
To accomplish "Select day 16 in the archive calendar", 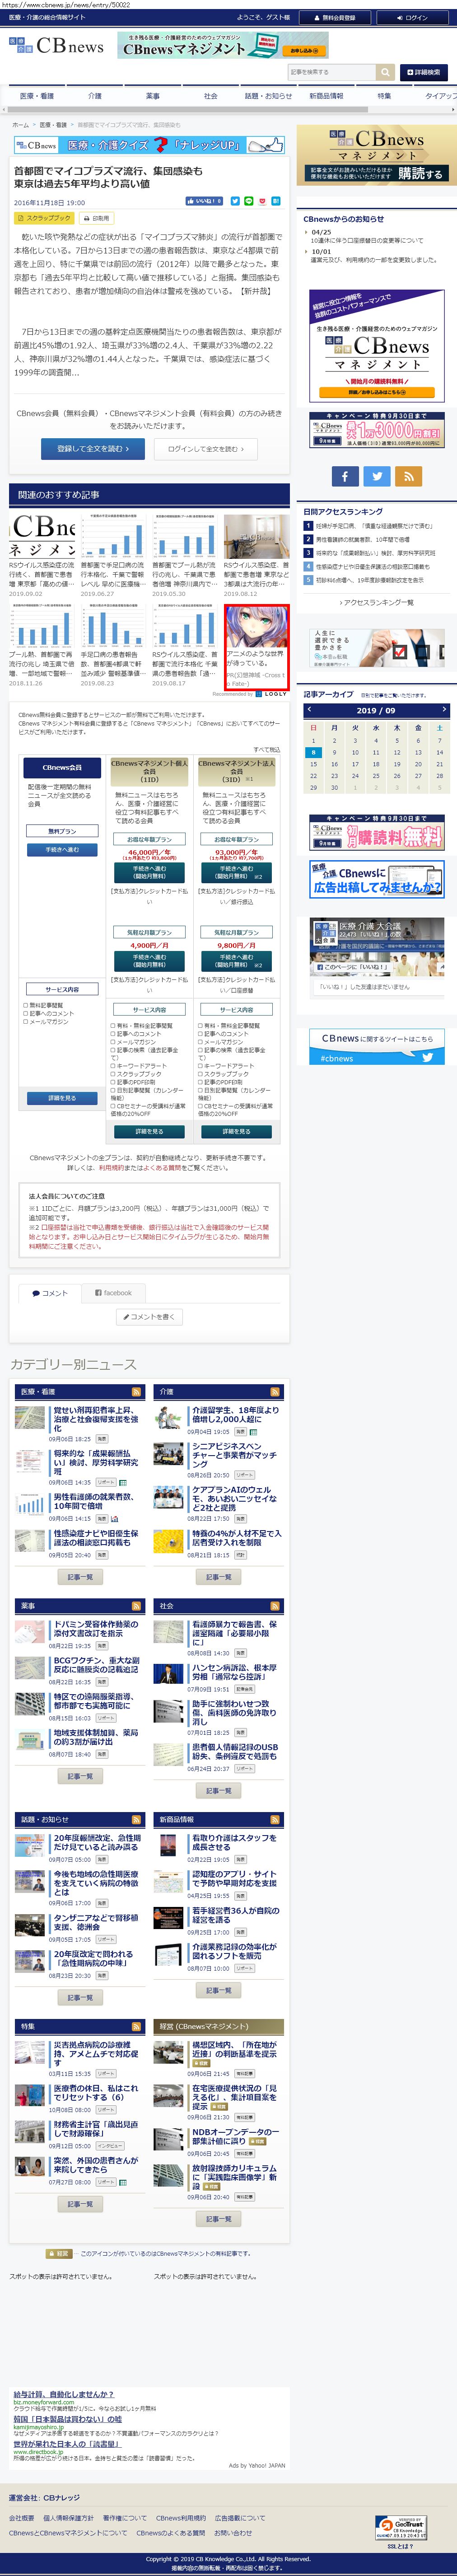I will click(334, 764).
